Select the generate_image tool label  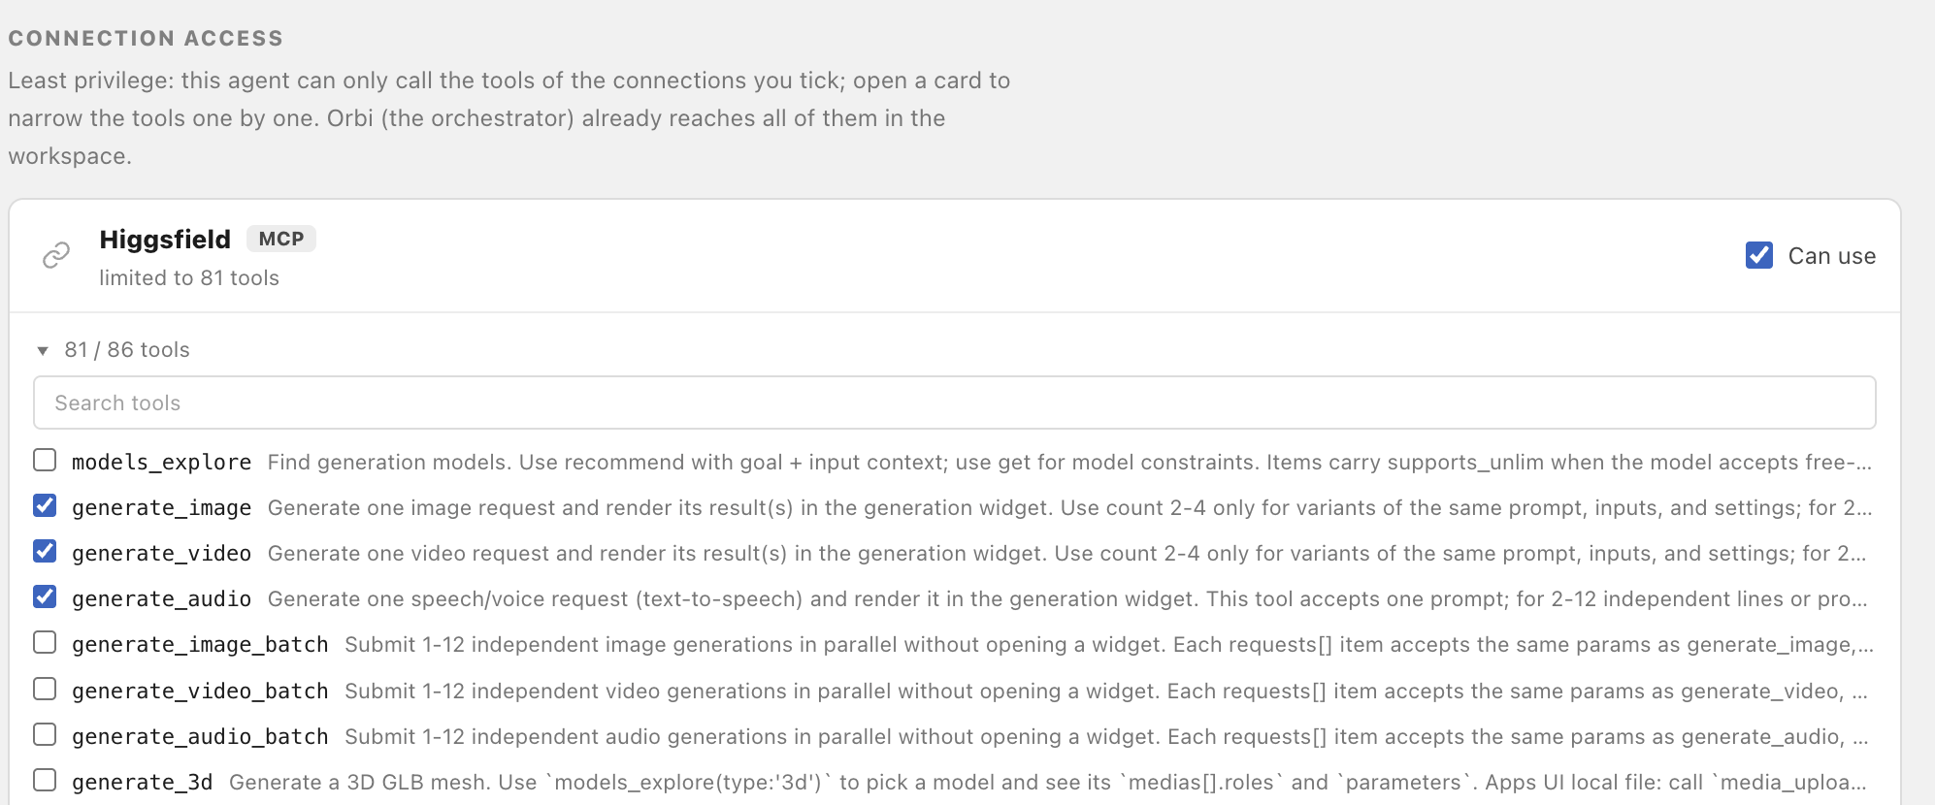click(x=161, y=508)
